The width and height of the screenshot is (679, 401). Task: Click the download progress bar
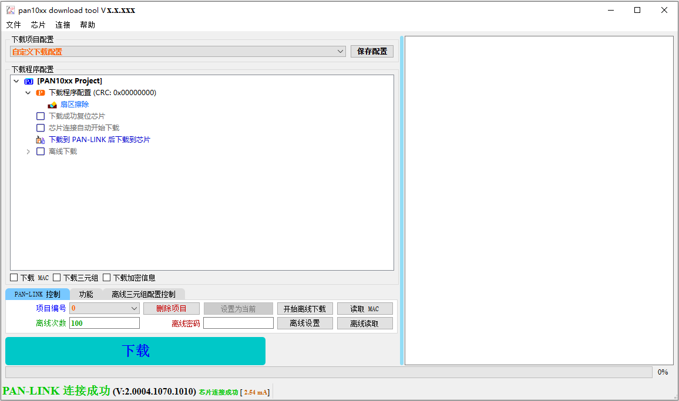click(329, 372)
